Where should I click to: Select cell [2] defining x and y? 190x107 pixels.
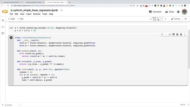pyautogui.click(x=98, y=29)
